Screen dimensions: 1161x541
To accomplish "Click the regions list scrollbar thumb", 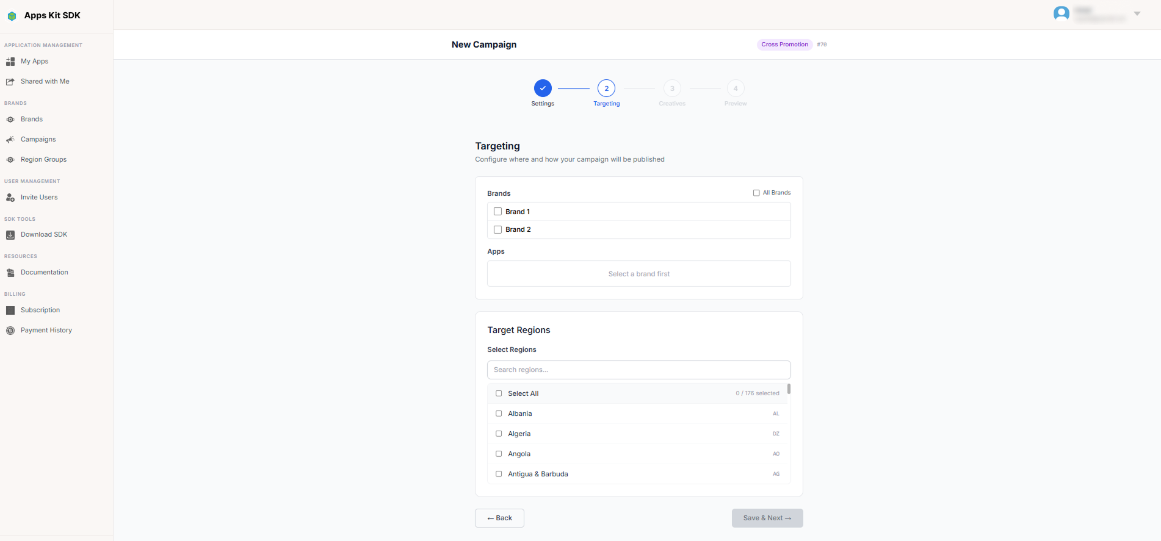I will pyautogui.click(x=789, y=389).
